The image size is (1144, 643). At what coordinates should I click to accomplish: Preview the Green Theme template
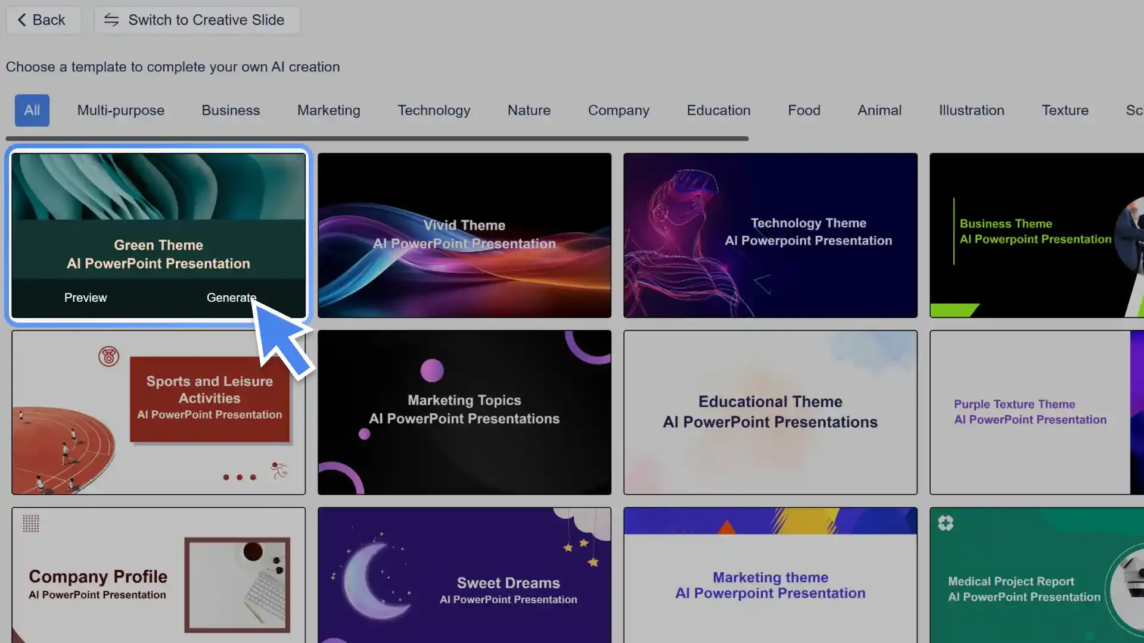pyautogui.click(x=85, y=298)
